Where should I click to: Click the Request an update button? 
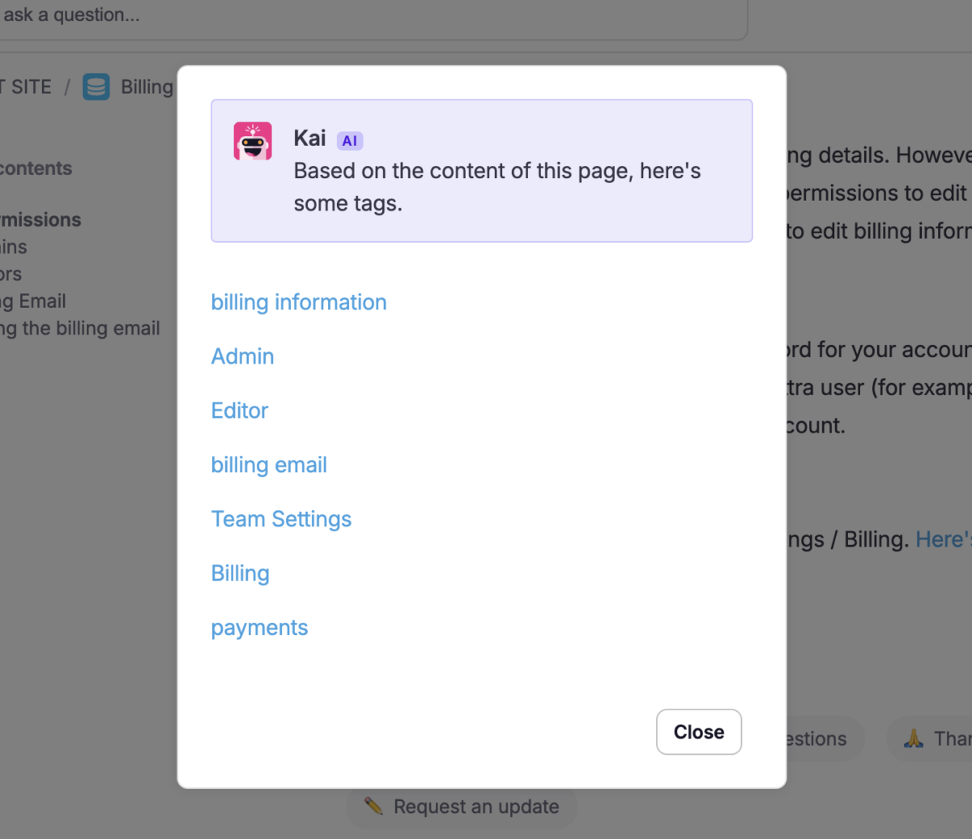(461, 806)
